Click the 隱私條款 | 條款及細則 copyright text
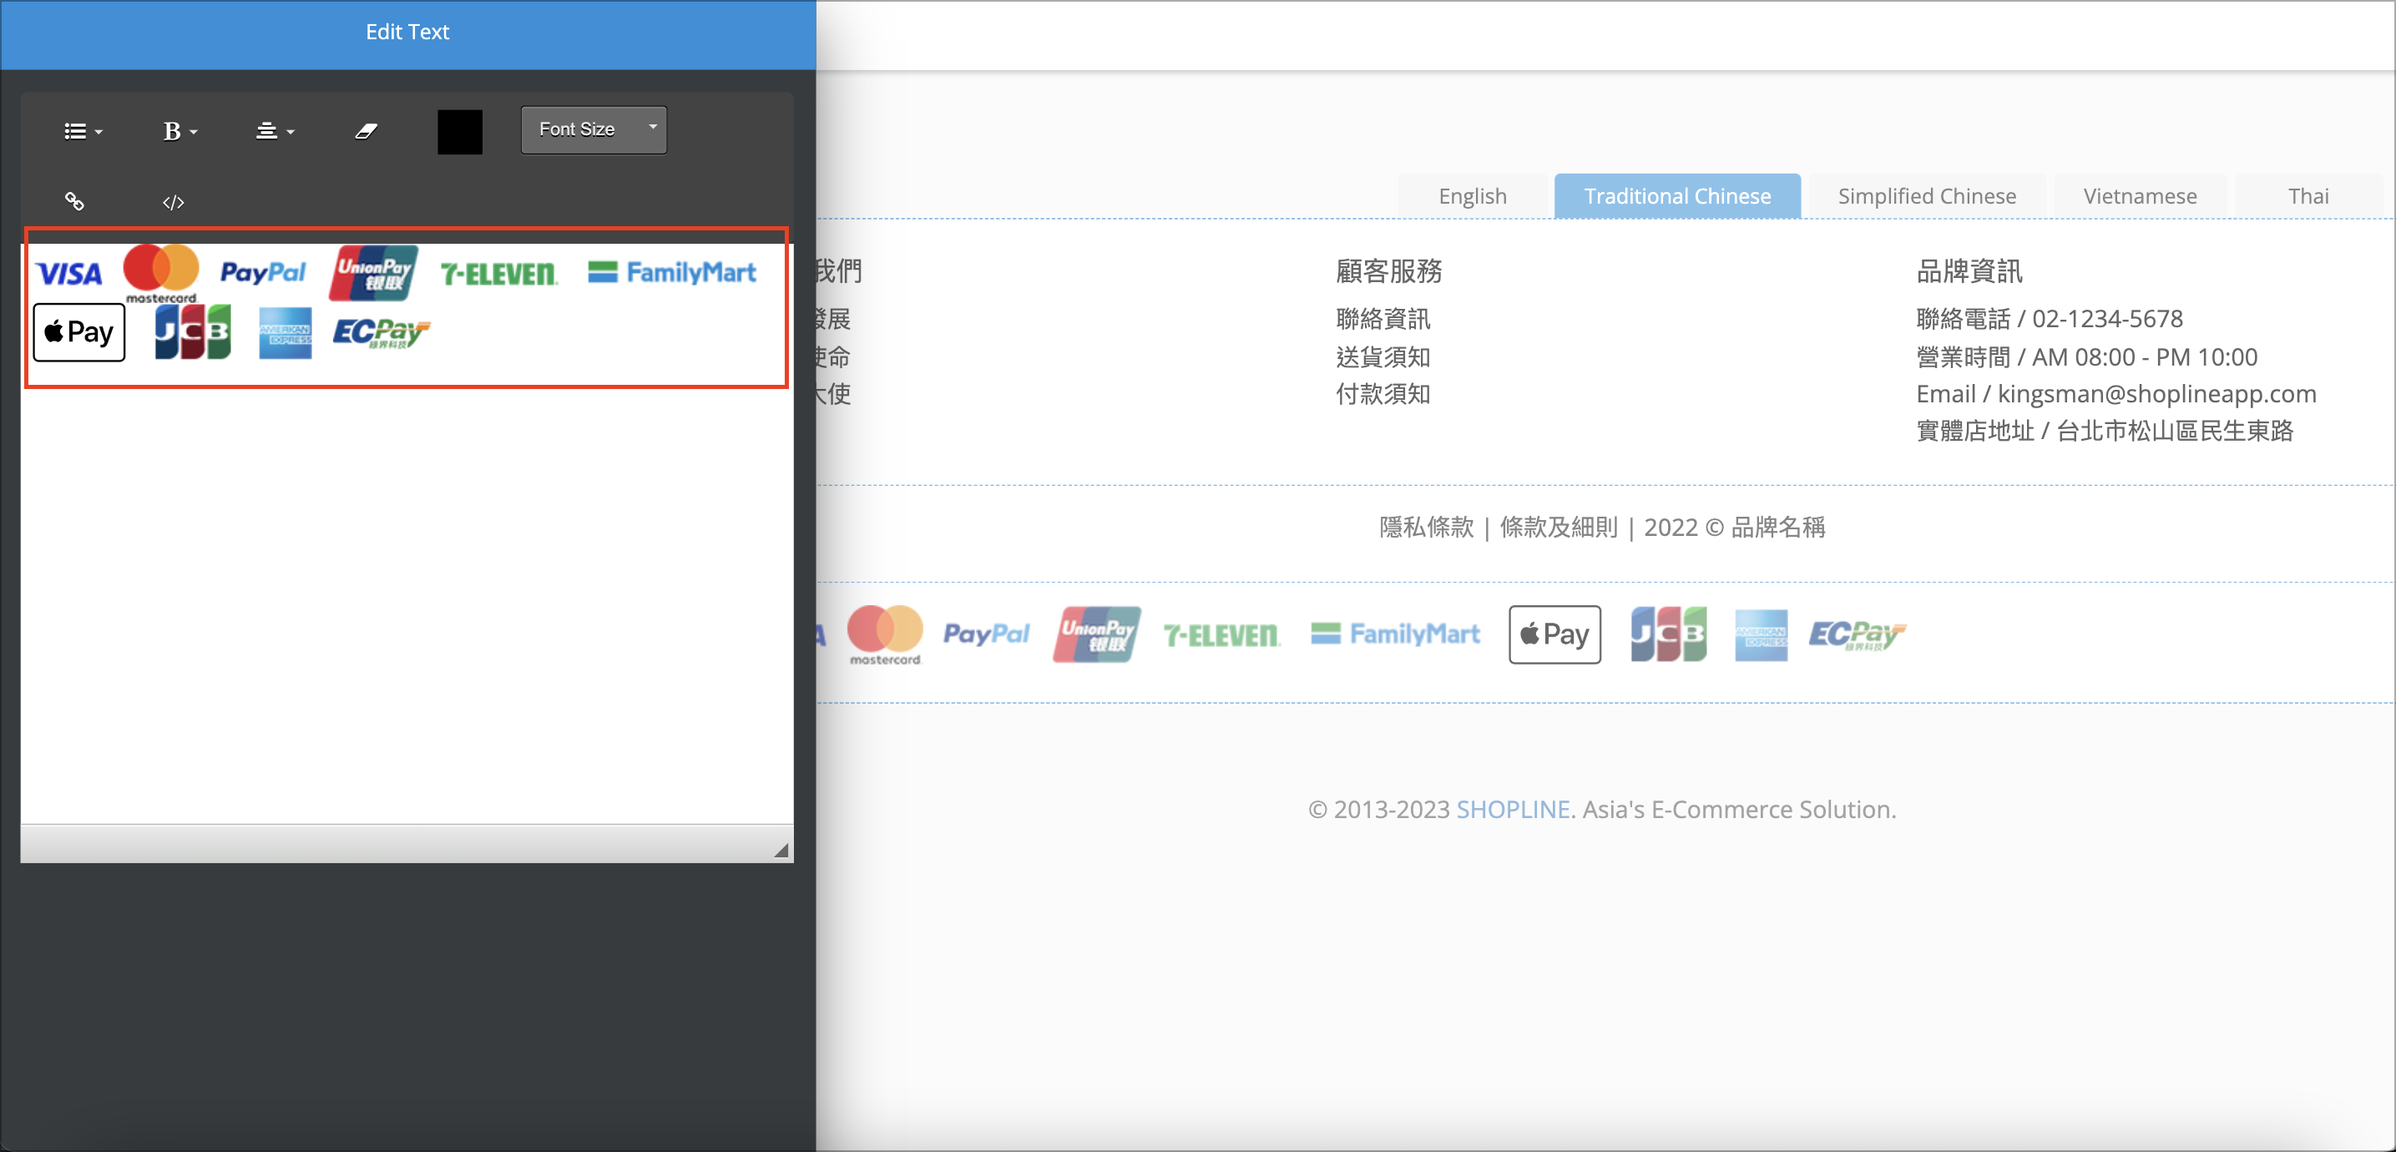Image resolution: width=2396 pixels, height=1152 pixels. pos(1602,528)
